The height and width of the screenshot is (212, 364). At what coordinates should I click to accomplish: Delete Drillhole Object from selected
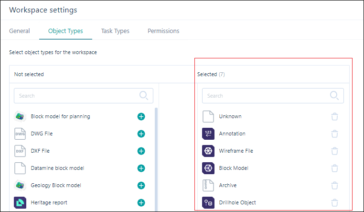334,202
